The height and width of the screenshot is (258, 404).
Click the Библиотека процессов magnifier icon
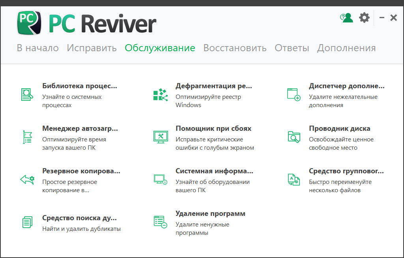click(27, 95)
